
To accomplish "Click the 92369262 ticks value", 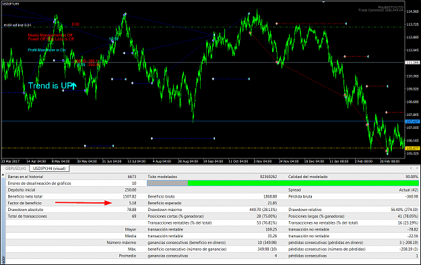I will click(x=268, y=177).
